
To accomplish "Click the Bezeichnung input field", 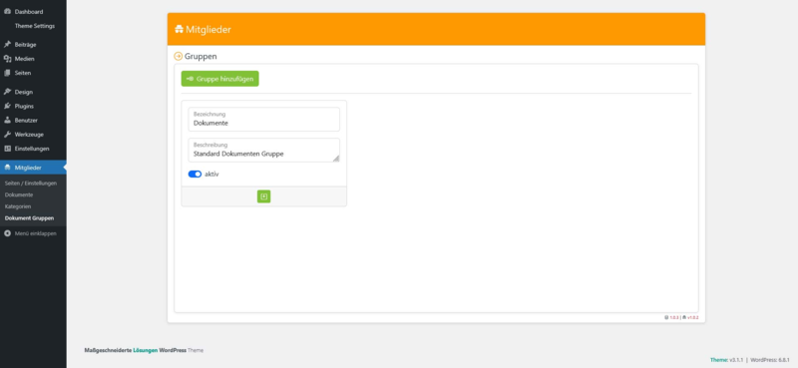I will 263,119.
